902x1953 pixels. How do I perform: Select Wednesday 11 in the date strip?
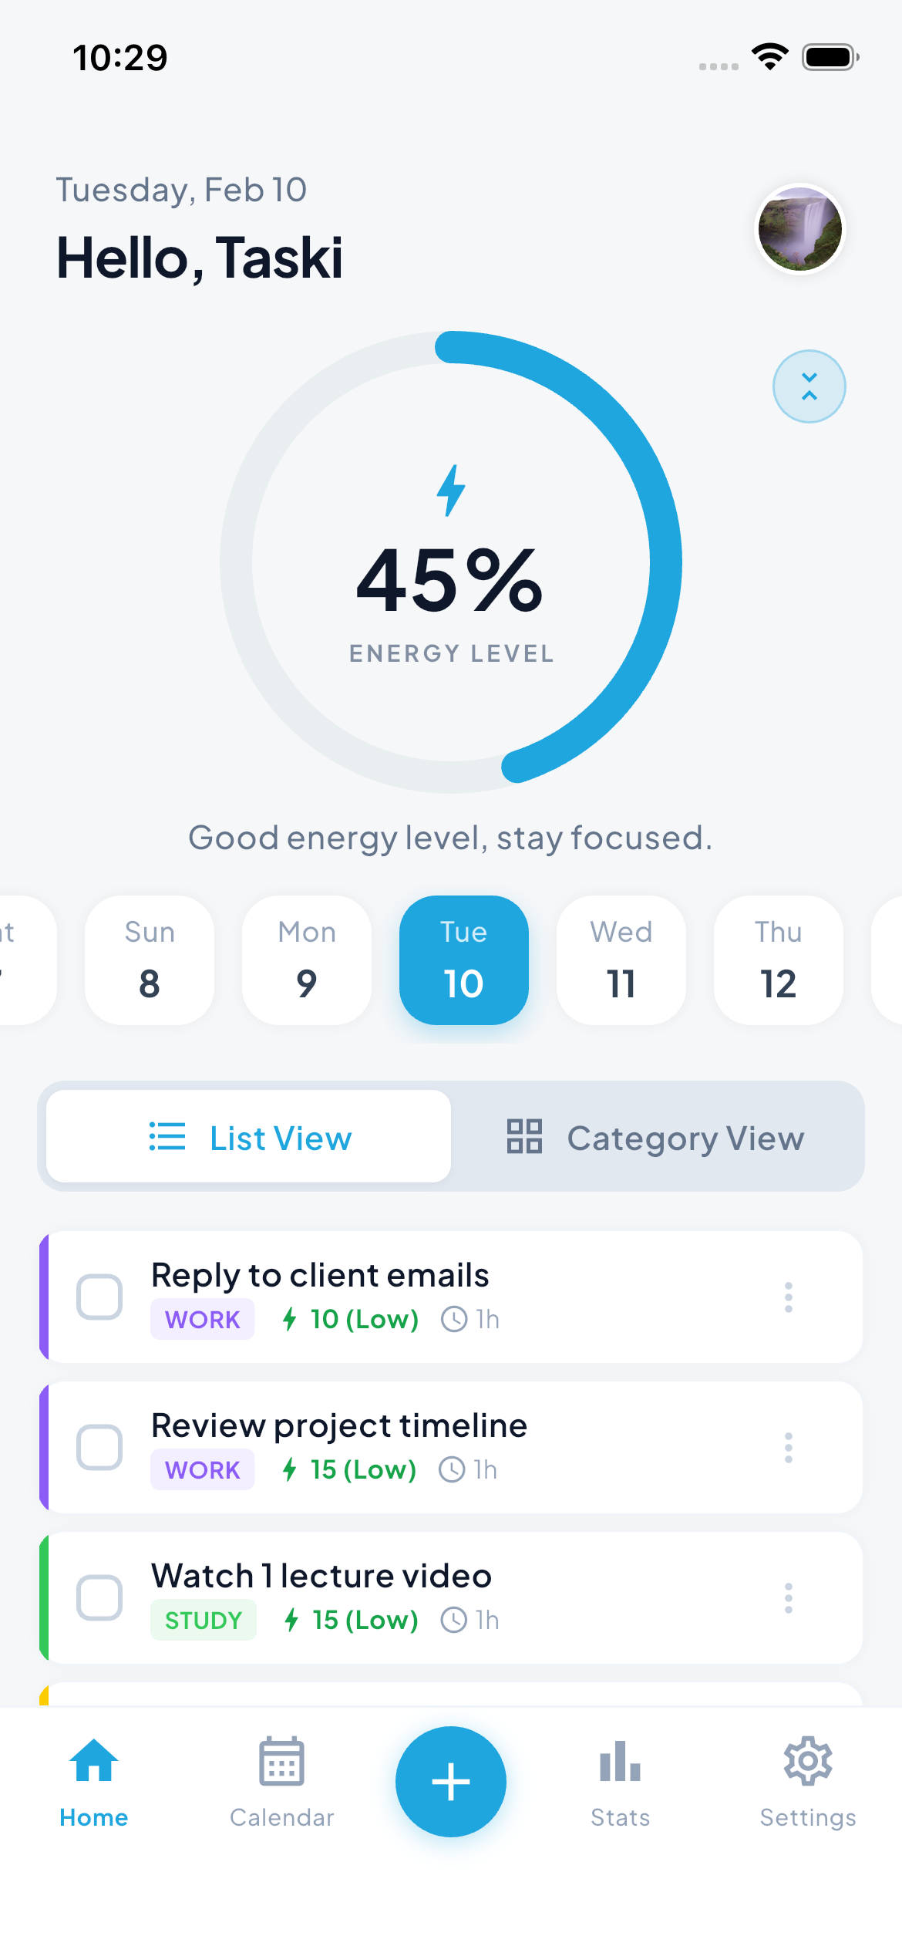coord(621,960)
